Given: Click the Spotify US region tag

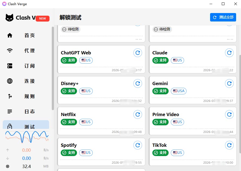Looking at the screenshot, I should click(86, 153).
